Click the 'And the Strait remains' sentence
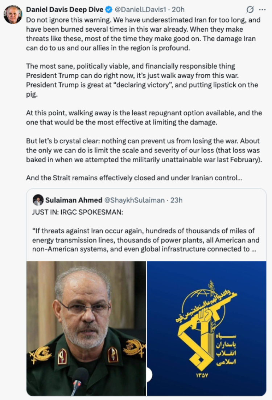This screenshot has width=272, height=400. (134, 178)
